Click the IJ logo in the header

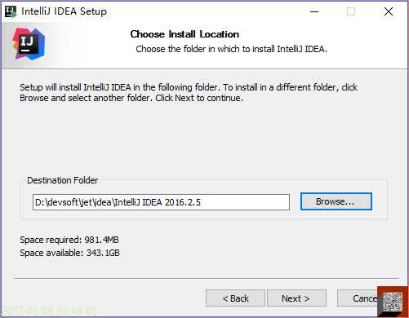[x=29, y=44]
